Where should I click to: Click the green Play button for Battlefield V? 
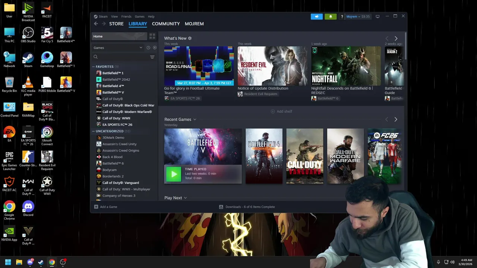tap(173, 174)
